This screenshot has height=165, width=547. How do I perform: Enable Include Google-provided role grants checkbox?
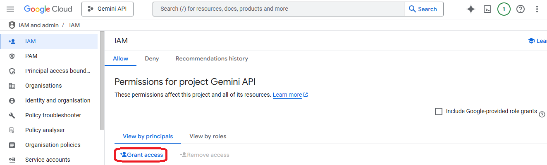click(439, 112)
